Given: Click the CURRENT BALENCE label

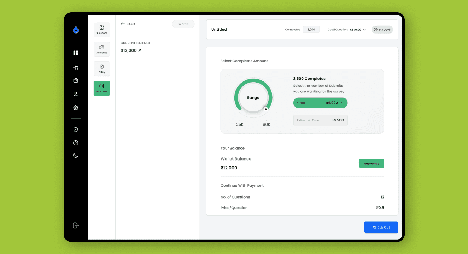Looking at the screenshot, I should tap(136, 43).
